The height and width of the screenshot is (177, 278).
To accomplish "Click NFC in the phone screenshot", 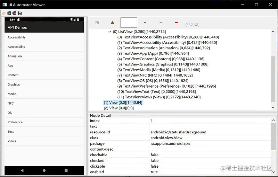I will point(44,103).
